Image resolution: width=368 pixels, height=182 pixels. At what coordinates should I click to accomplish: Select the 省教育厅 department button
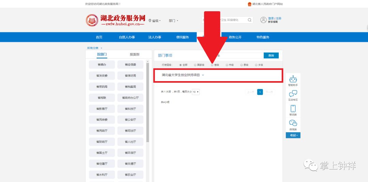click(102, 109)
